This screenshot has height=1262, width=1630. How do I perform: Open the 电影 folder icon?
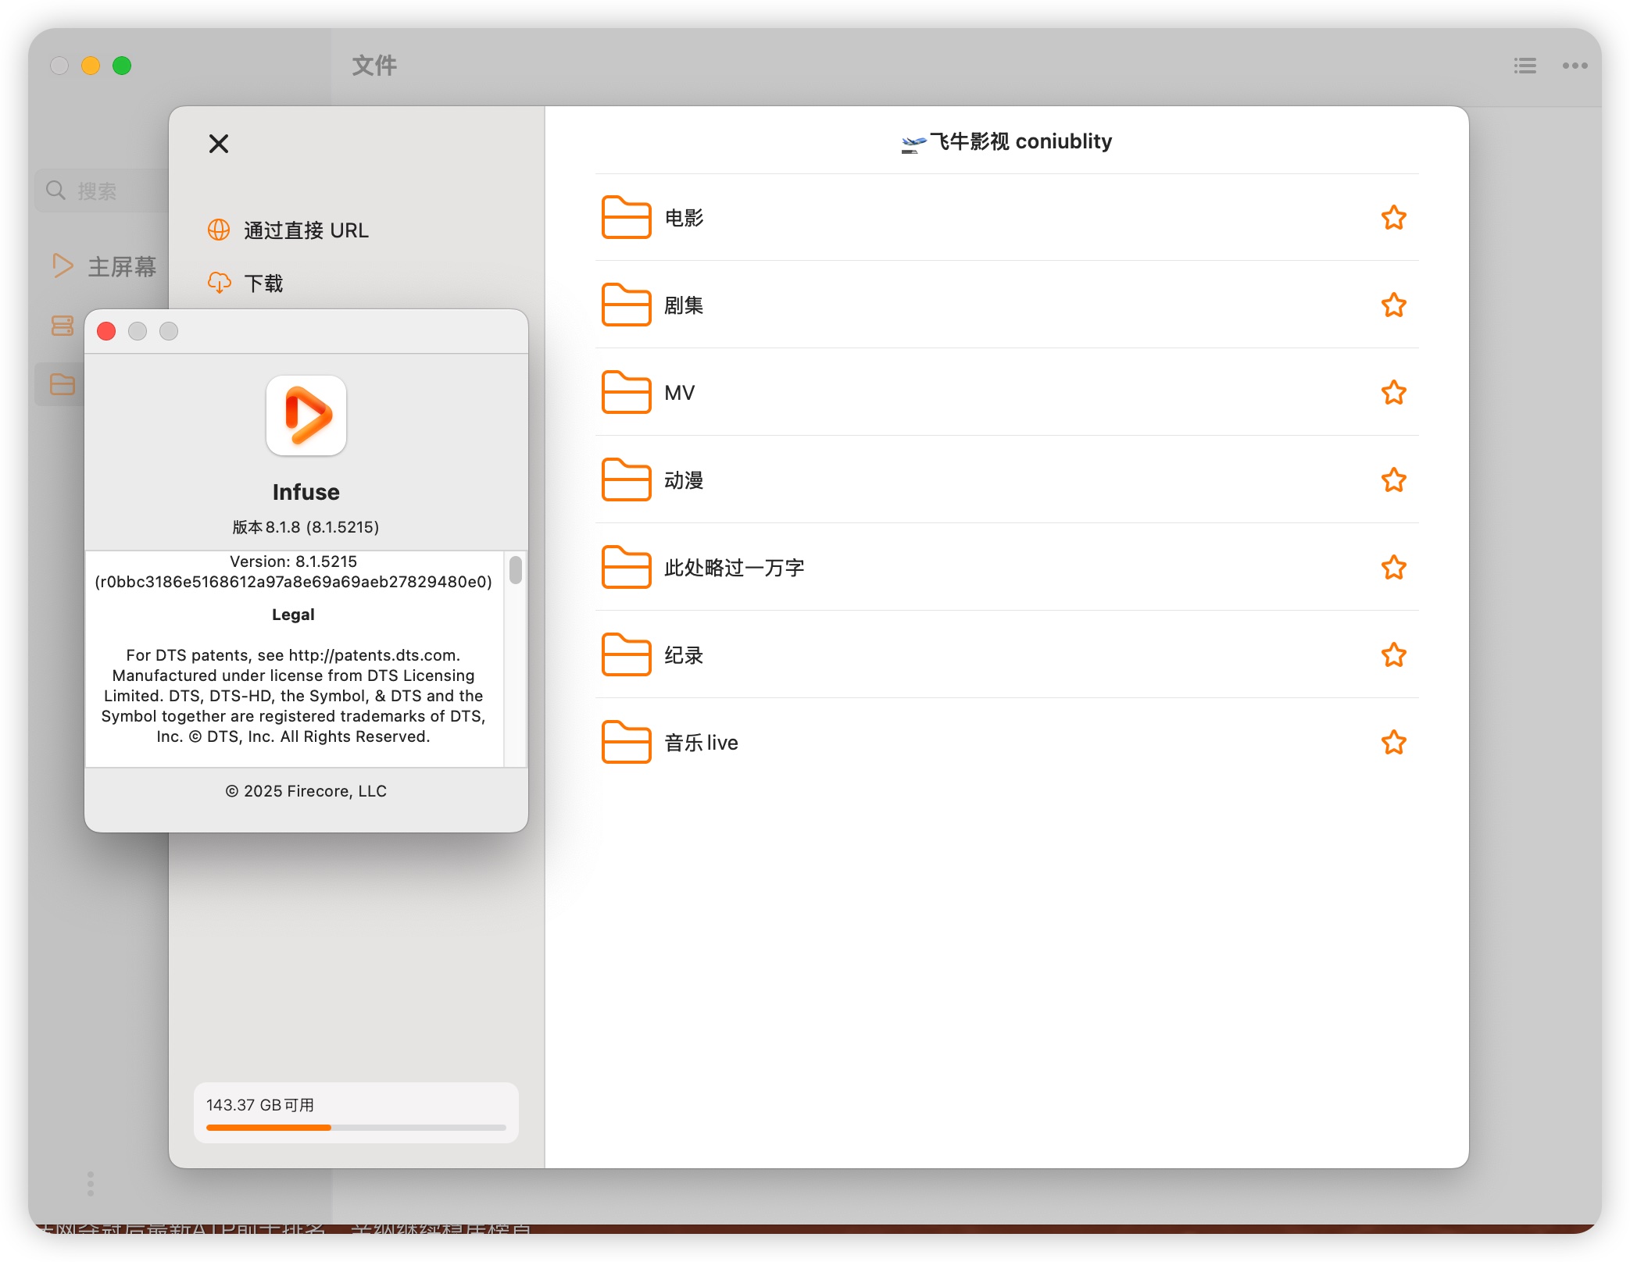[x=626, y=217]
